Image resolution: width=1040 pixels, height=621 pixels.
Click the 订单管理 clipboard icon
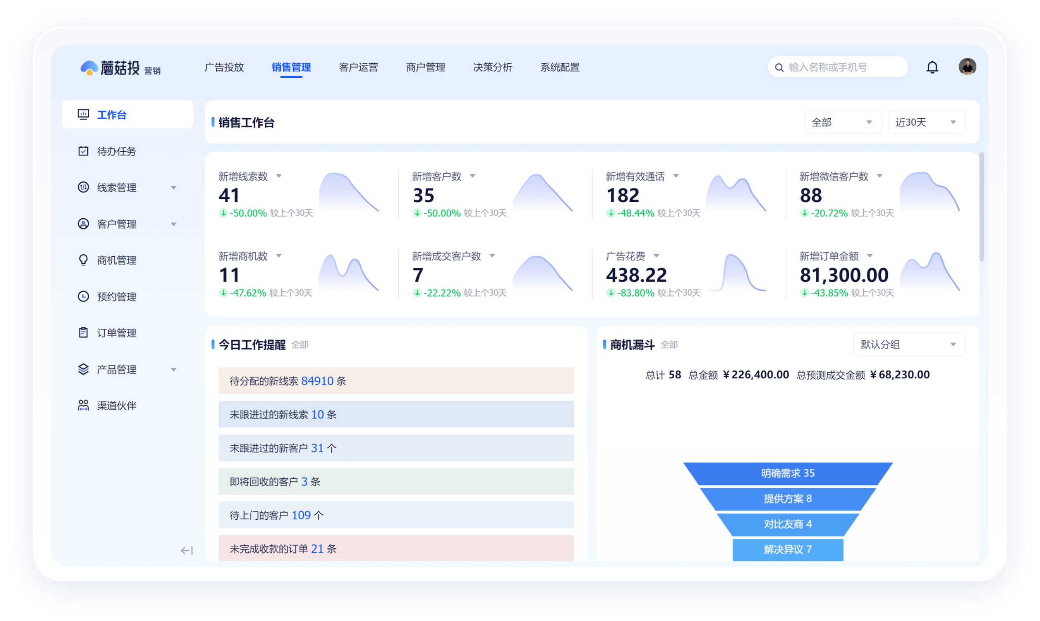[x=83, y=333]
